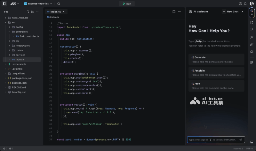Open the notifications bell

245,4
